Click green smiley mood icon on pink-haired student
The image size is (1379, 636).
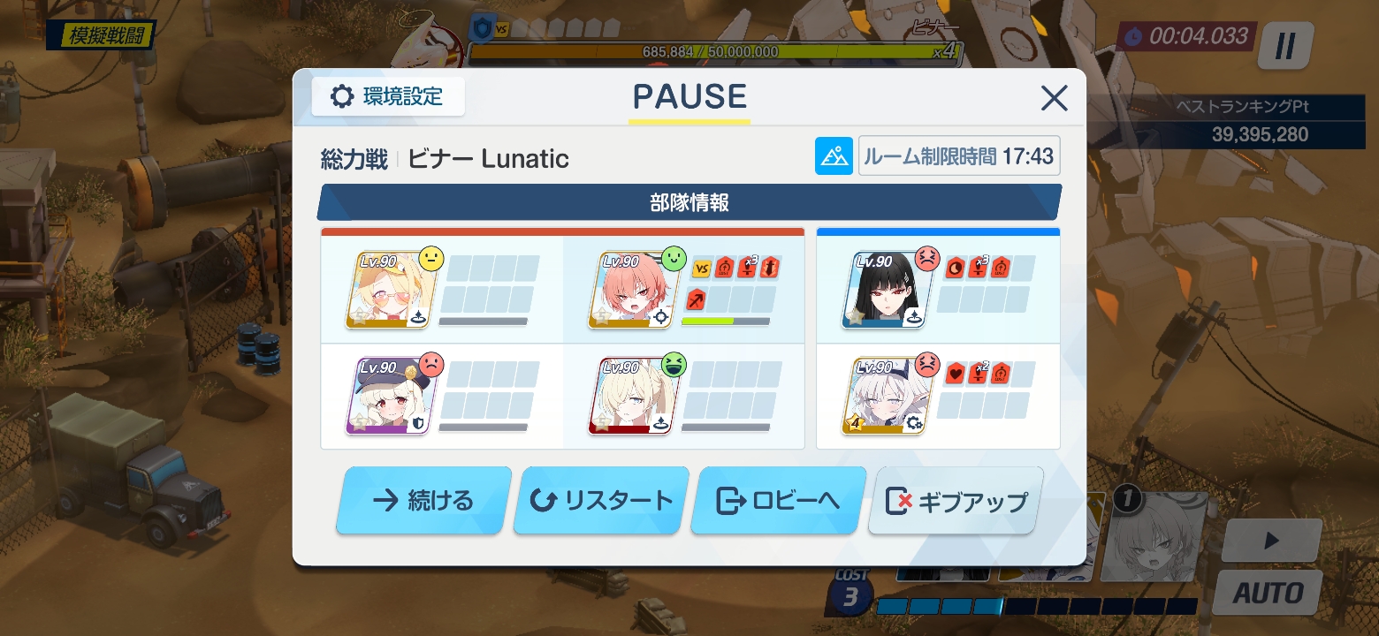click(x=674, y=258)
